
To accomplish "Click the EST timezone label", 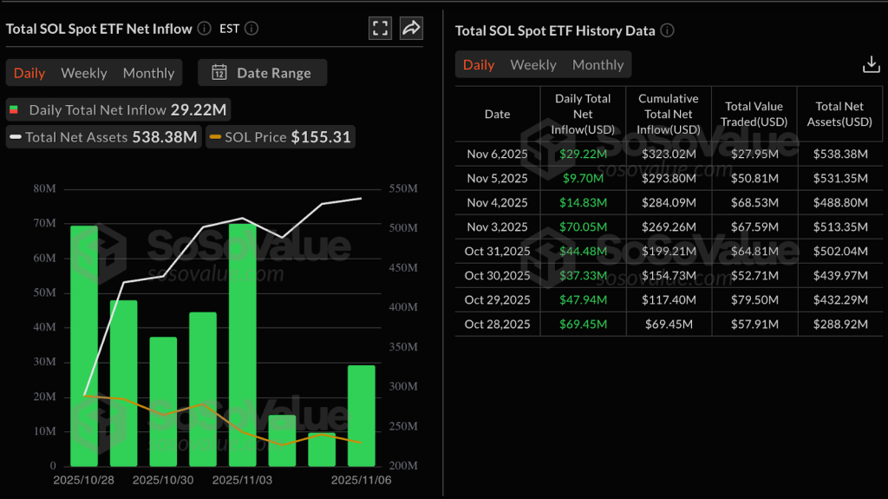I will tap(229, 29).
